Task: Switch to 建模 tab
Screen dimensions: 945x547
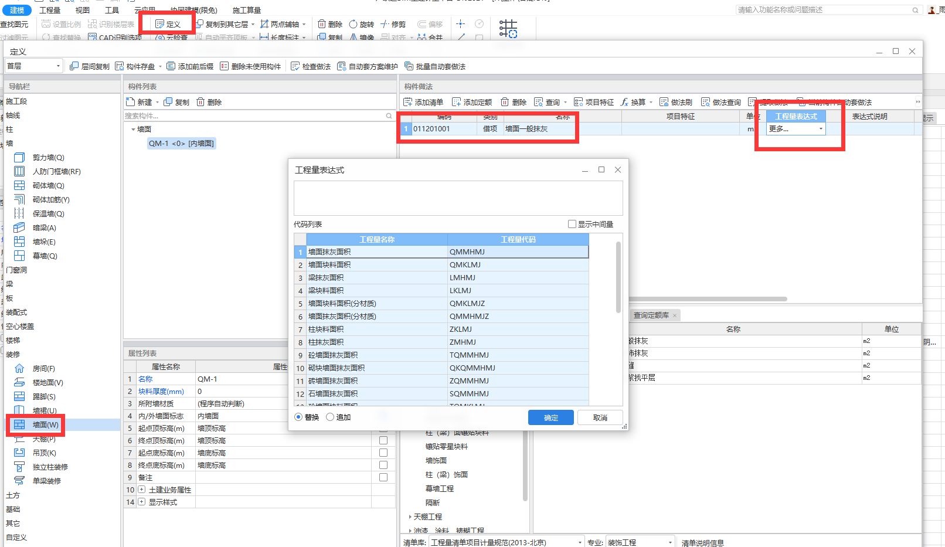Action: (17, 10)
